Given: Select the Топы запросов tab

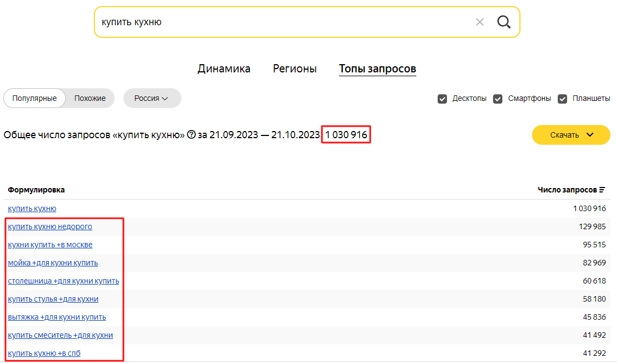Looking at the screenshot, I should tap(377, 69).
